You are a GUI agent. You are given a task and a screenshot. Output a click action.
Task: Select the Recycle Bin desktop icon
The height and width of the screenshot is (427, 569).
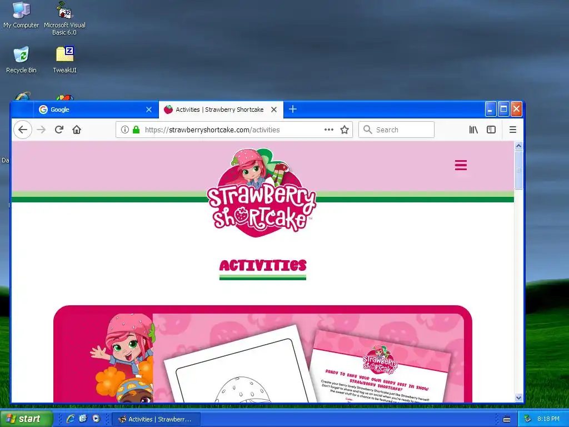click(x=21, y=60)
